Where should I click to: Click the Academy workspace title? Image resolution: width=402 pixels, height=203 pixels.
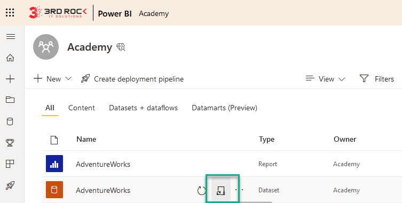(90, 47)
